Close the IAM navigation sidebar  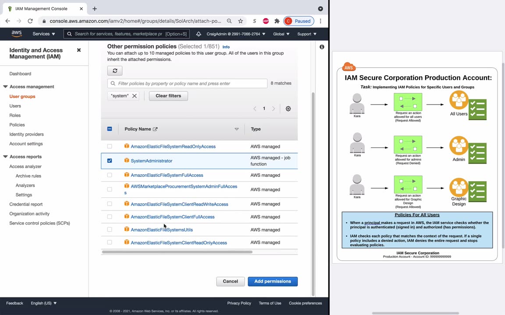(x=79, y=50)
